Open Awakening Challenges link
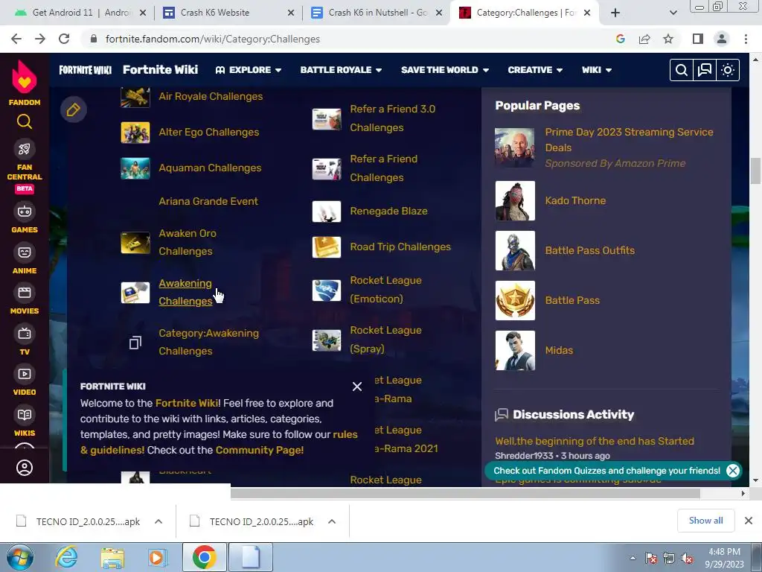The width and height of the screenshot is (762, 572). 185,292
